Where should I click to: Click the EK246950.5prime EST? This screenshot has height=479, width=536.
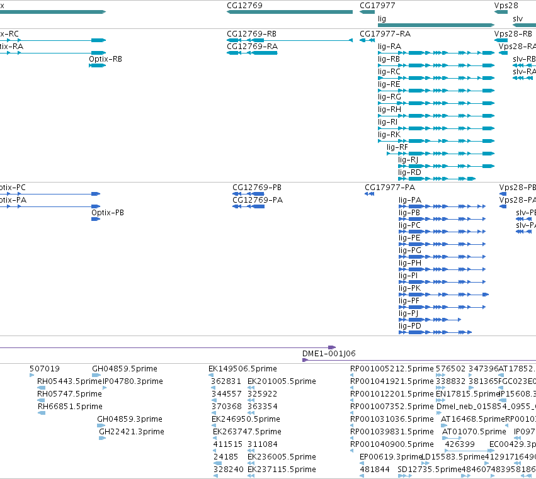(x=246, y=419)
